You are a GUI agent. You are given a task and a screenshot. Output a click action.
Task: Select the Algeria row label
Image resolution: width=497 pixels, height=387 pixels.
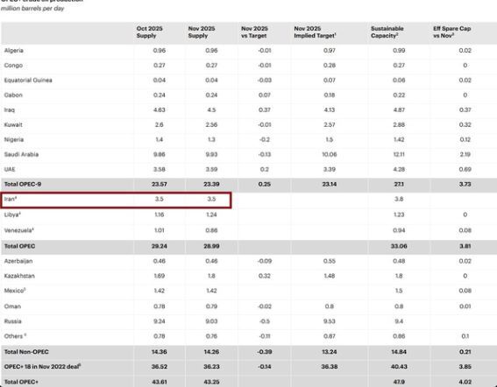click(14, 51)
